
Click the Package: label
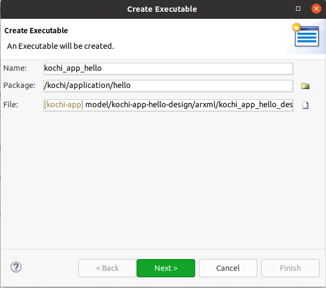19,85
